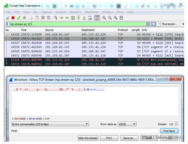
Task: Click the tcp.stream eq 123 filter field
Action: [x=77, y=24]
